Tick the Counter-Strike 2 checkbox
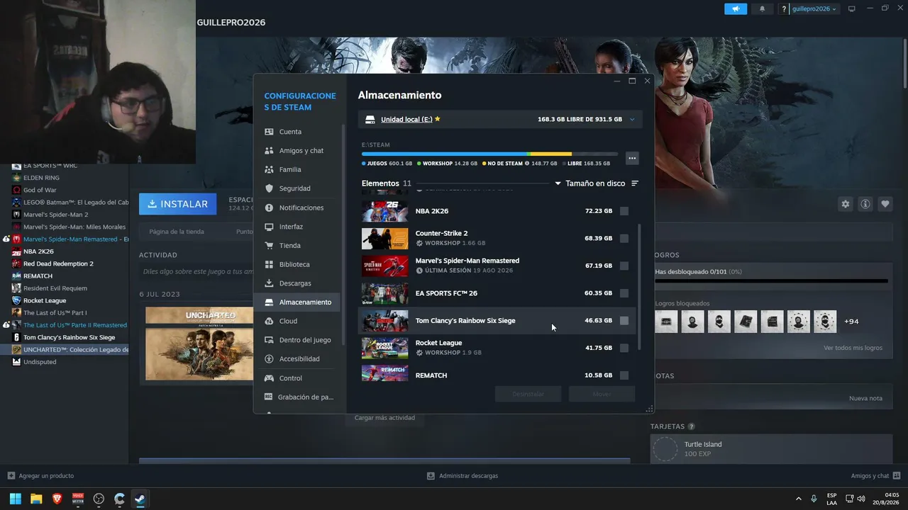The width and height of the screenshot is (908, 510). pos(624,239)
